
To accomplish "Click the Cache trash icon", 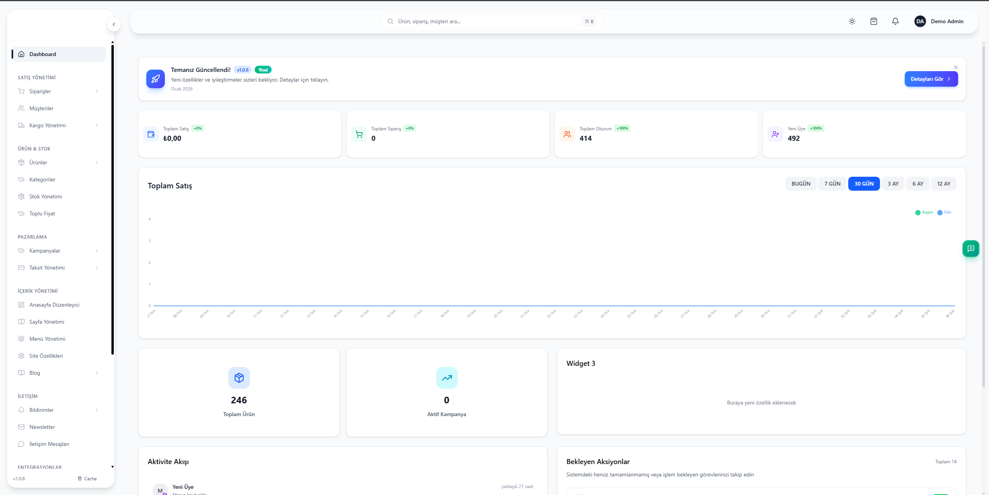I will [80, 478].
